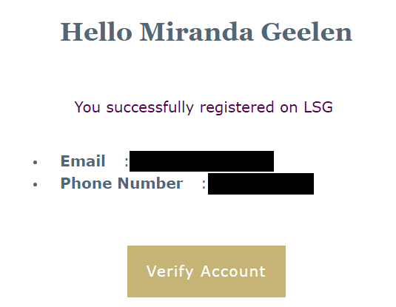Image resolution: width=396 pixels, height=307 pixels.
Task: Select the blacked-out phone number value
Action: (x=261, y=183)
